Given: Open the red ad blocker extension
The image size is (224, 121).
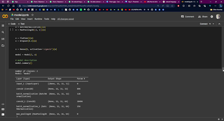Looking at the screenshot, I should click(x=178, y=6).
